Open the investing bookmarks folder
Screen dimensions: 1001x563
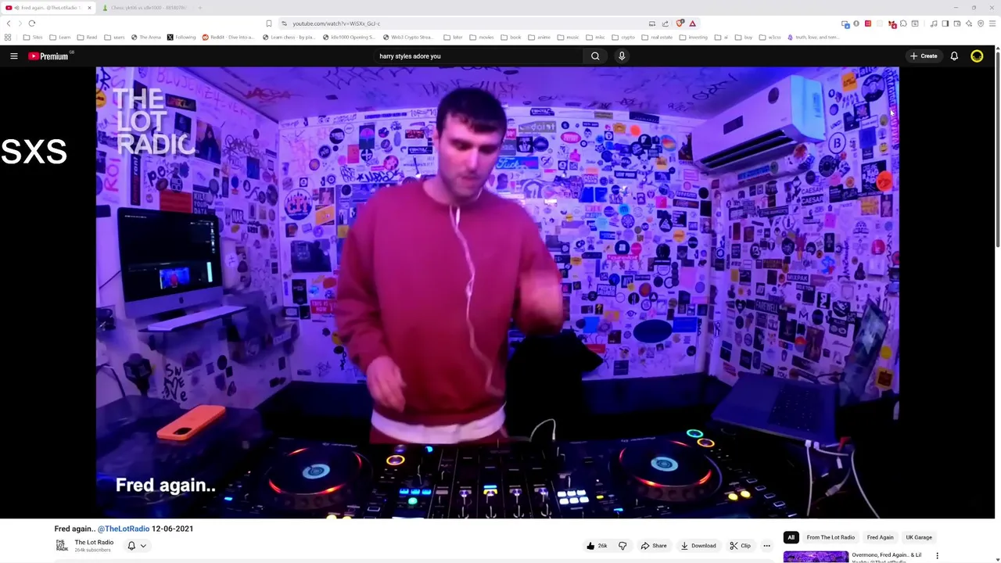pos(694,38)
